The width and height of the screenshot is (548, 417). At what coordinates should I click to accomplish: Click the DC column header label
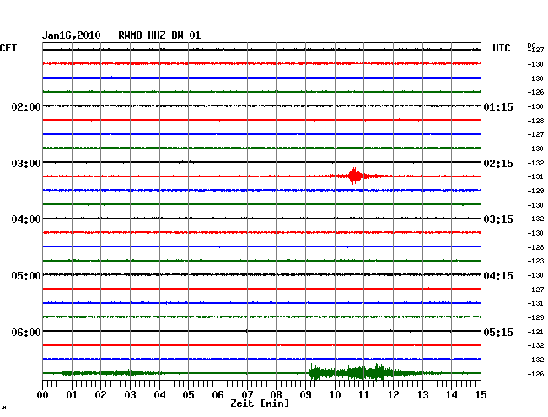pyautogui.click(x=531, y=46)
